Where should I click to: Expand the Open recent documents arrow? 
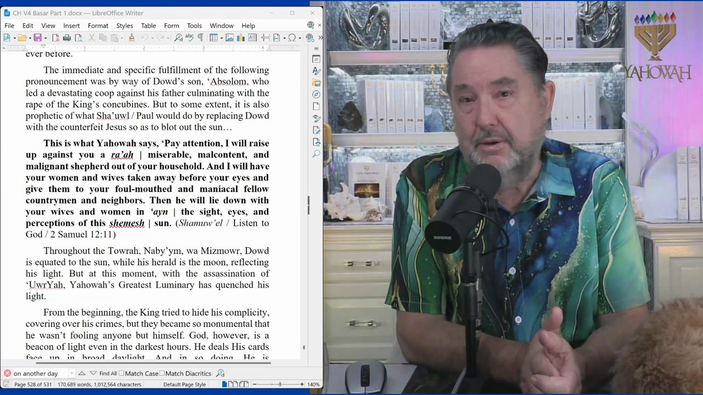pyautogui.click(x=29, y=38)
